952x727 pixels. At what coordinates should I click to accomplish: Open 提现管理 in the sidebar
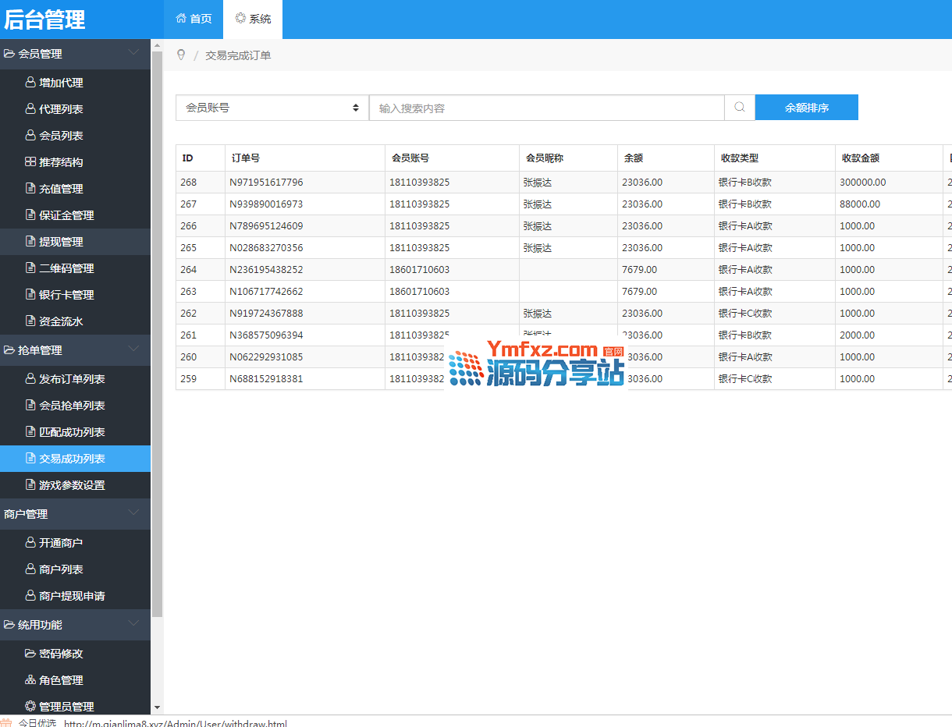pyautogui.click(x=61, y=242)
